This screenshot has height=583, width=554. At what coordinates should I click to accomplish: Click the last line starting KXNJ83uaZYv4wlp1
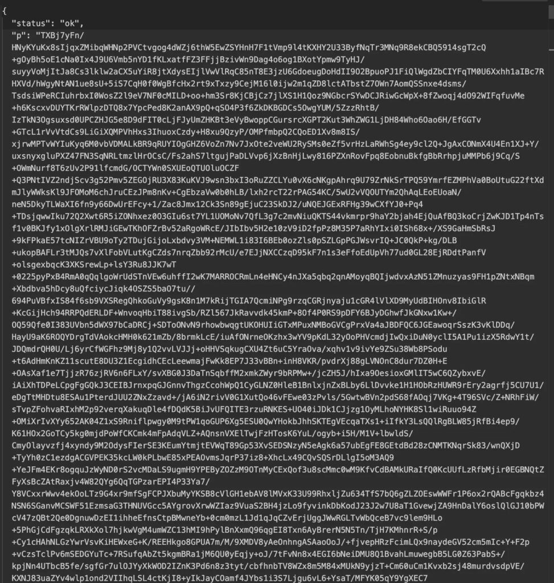click(220, 578)
